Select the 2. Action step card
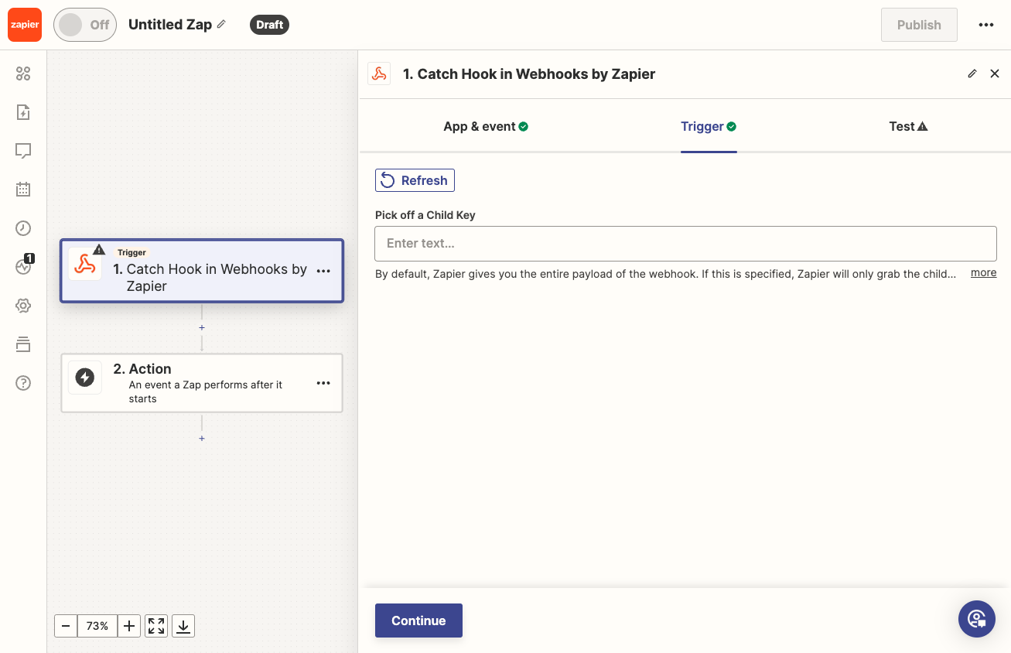Screen dimensions: 1011x653 (x=202, y=383)
